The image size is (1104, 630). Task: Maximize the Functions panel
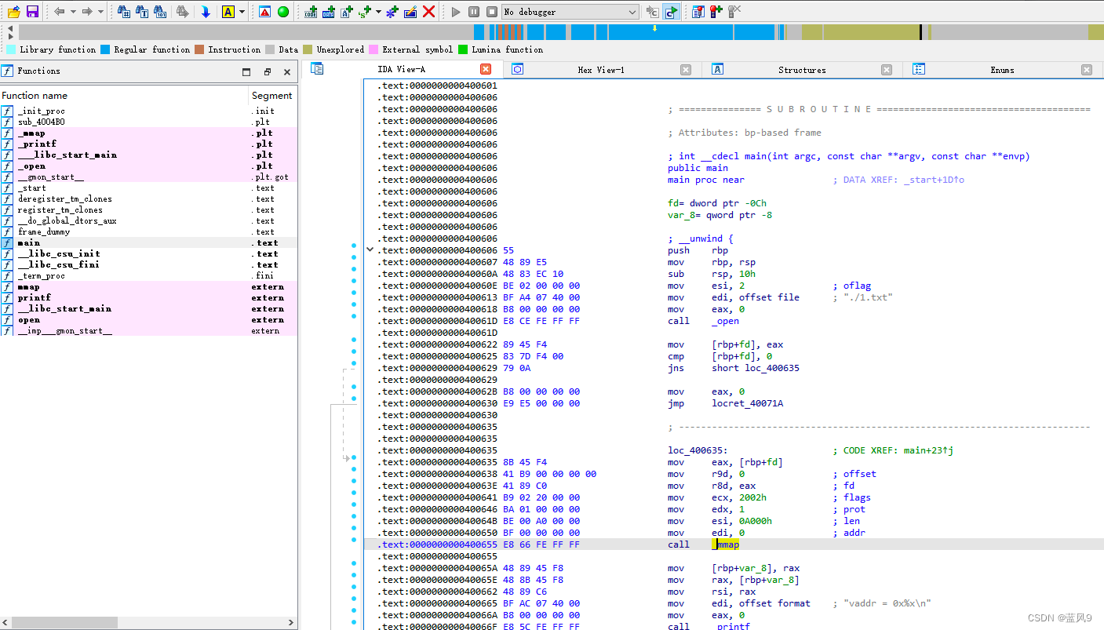click(246, 71)
